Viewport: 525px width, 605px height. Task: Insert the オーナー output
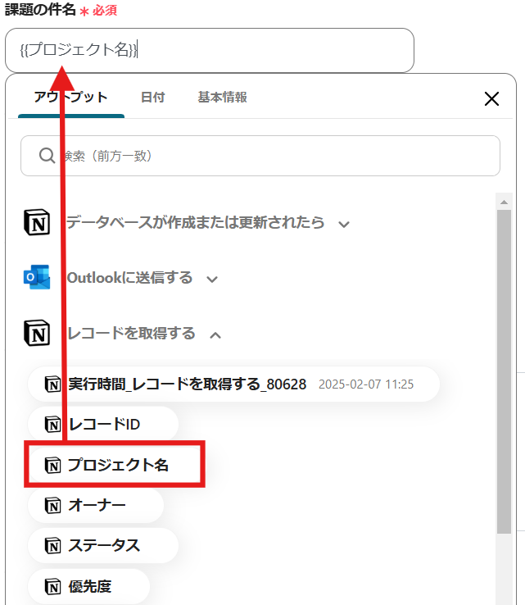(x=96, y=506)
